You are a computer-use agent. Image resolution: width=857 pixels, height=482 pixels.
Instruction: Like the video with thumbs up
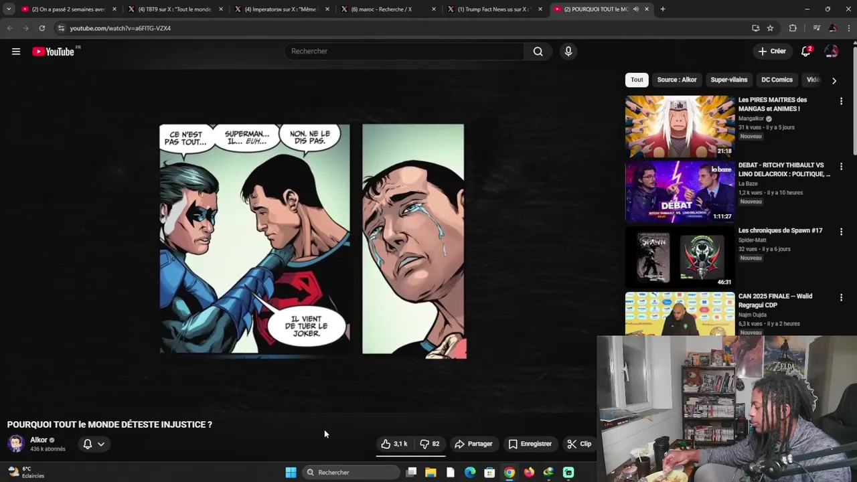[x=394, y=444]
